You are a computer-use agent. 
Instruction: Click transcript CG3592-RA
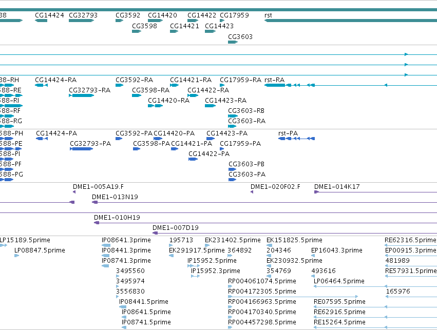pos(135,80)
